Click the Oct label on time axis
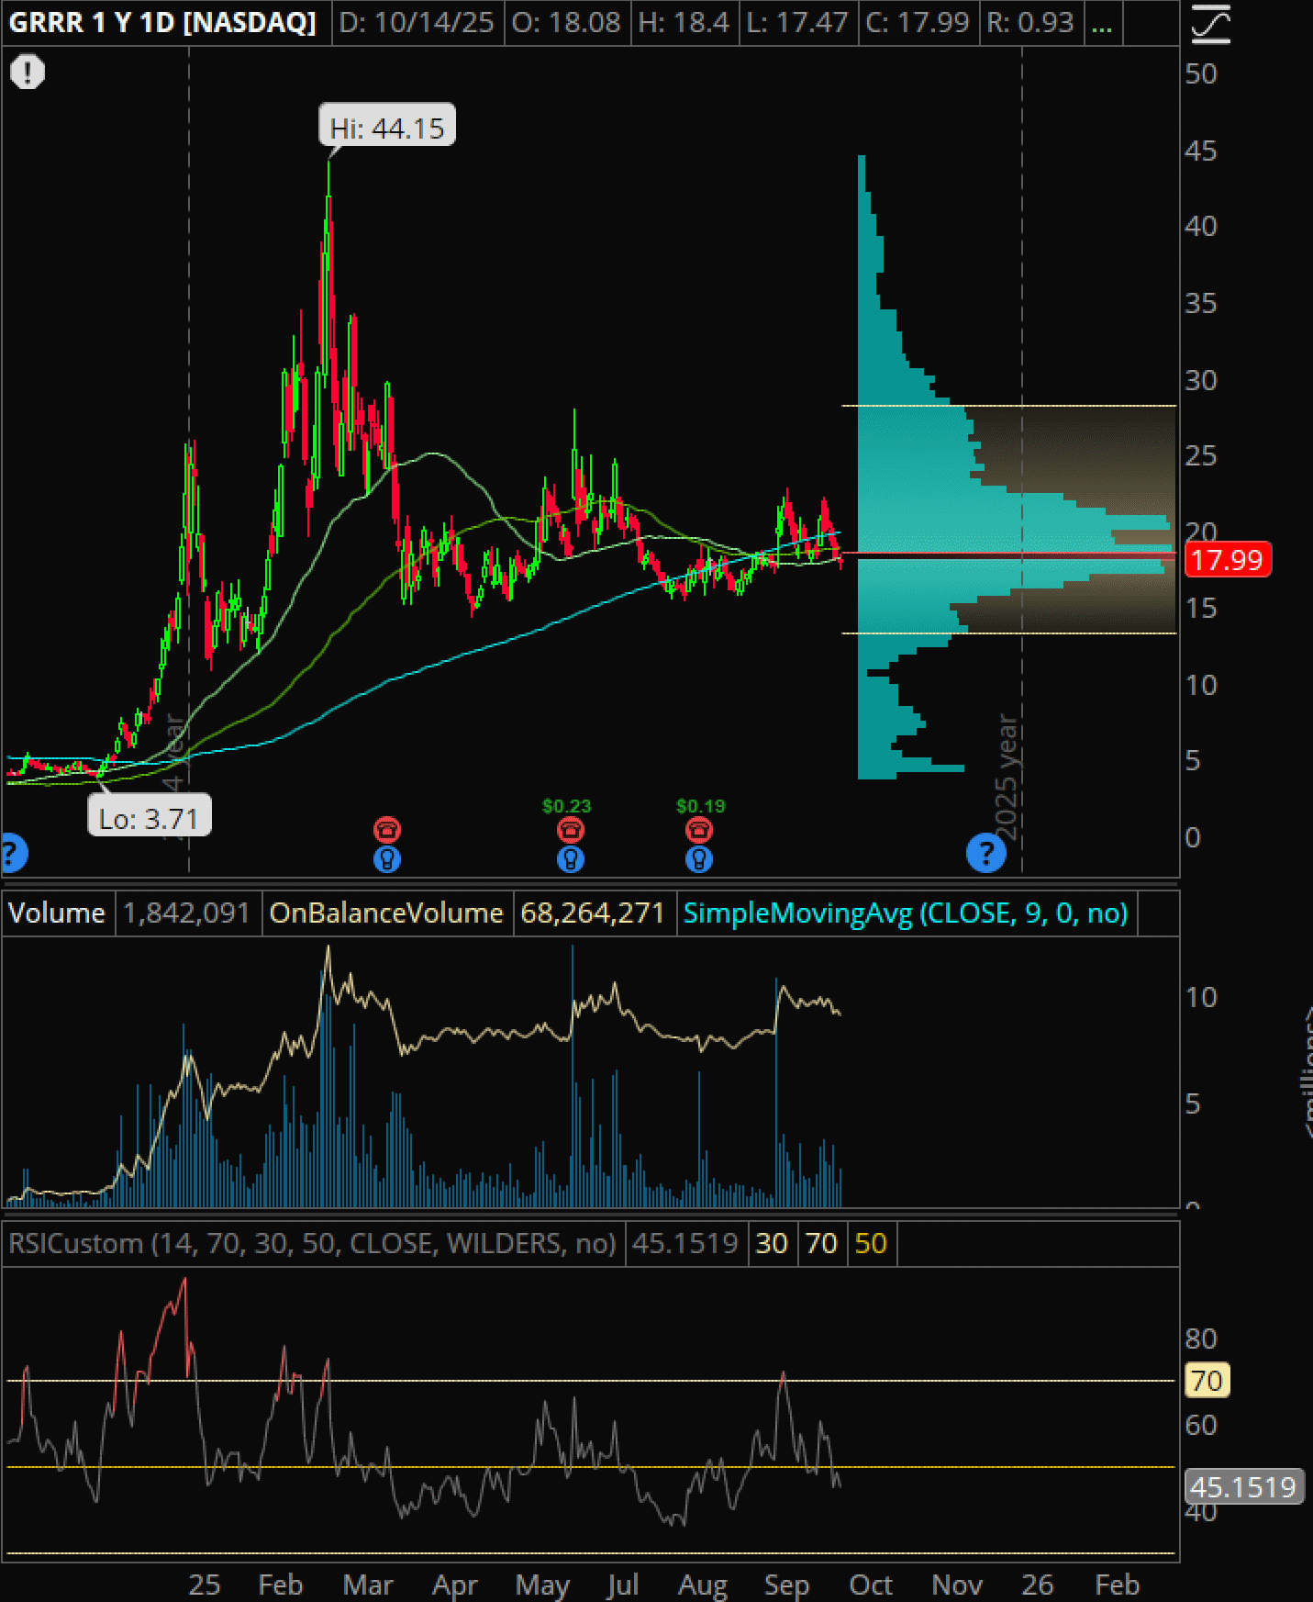 [871, 1585]
